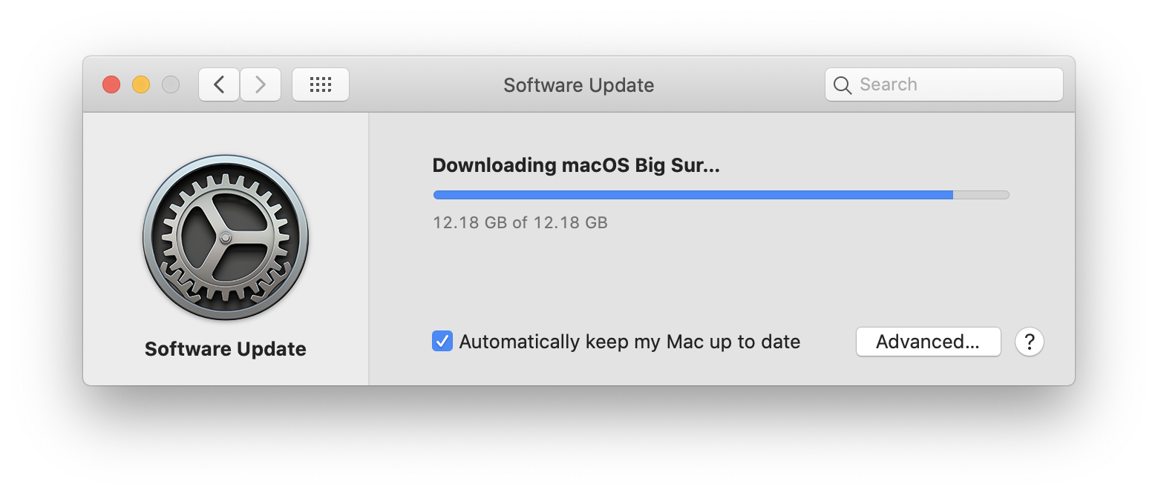The height and width of the screenshot is (495, 1158).
Task: Minimize the window with the yellow button
Action: click(x=141, y=84)
